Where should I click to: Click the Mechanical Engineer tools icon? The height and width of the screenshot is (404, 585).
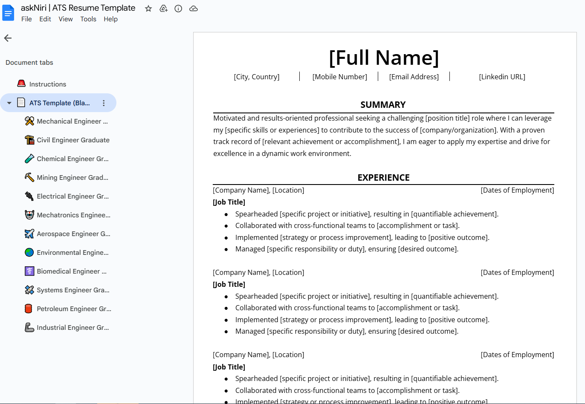tap(29, 121)
